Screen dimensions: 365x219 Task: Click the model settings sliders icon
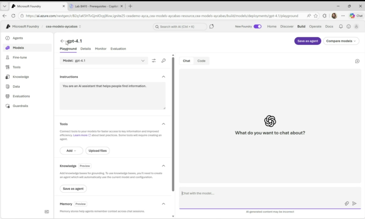tap(154, 61)
